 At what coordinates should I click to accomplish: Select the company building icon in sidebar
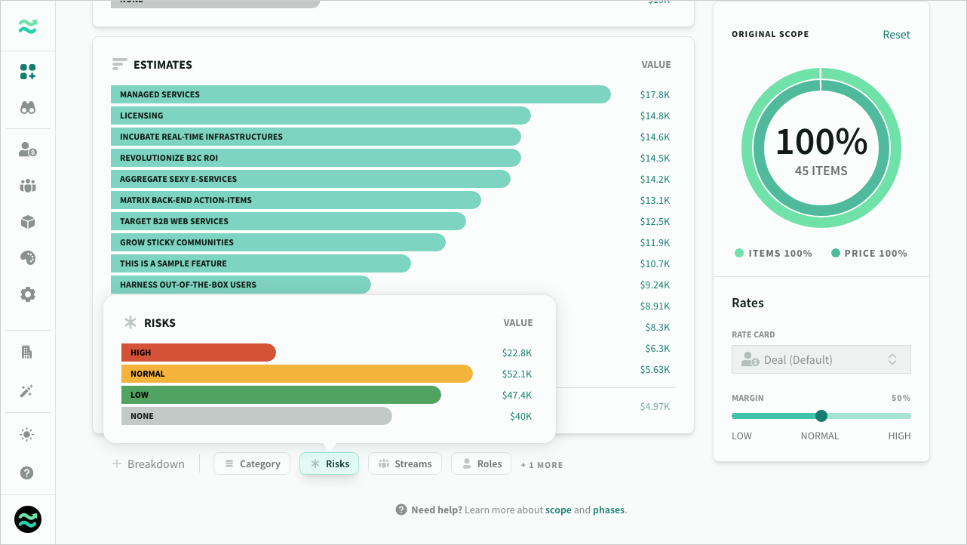tap(27, 352)
